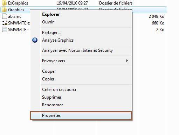Select Renommer from the menu
Viewport: 179px width, 135px height.
click(x=53, y=105)
